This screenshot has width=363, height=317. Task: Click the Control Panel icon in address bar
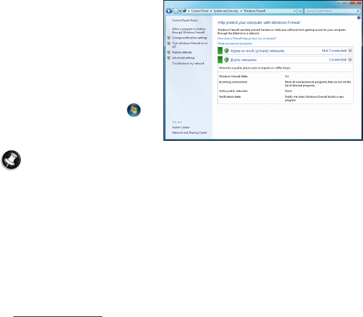click(x=184, y=10)
